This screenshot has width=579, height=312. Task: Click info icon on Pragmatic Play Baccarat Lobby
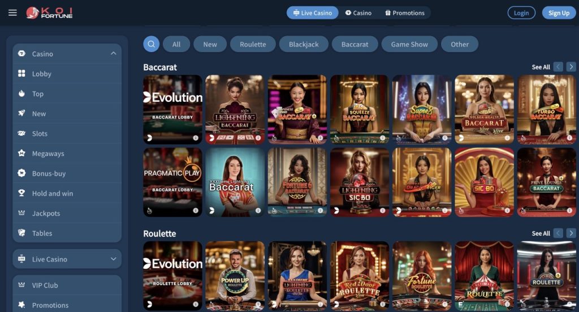(x=196, y=210)
